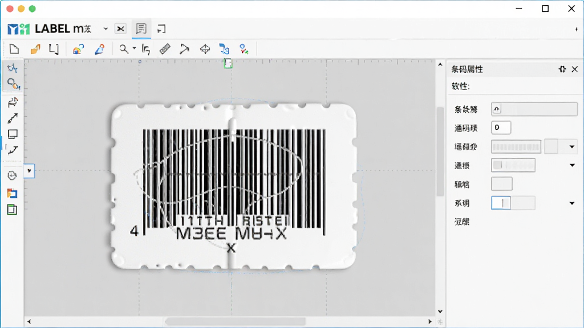
Task: Open the third property row dropdown arrow
Action: point(571,146)
